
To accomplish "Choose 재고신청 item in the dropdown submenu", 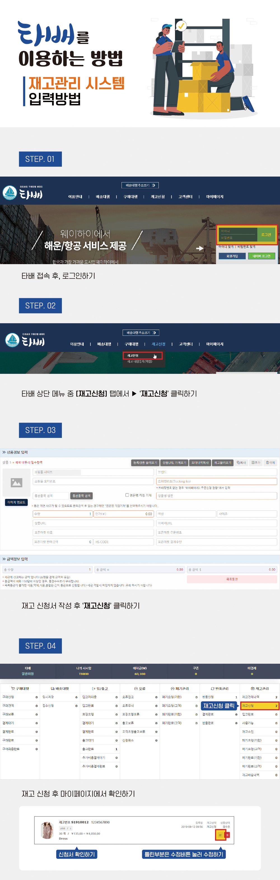I will click(x=143, y=356).
